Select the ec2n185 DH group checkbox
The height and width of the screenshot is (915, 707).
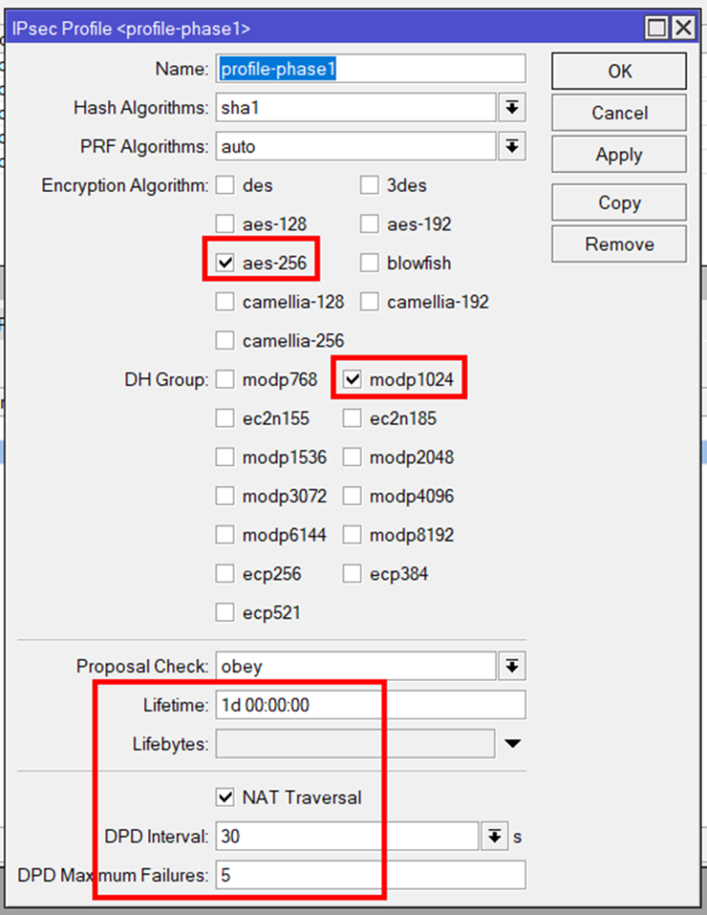[352, 418]
